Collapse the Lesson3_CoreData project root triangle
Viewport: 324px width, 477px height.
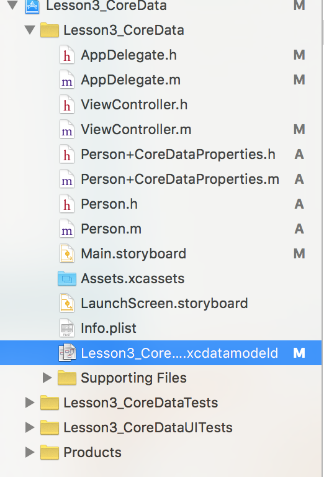12,6
